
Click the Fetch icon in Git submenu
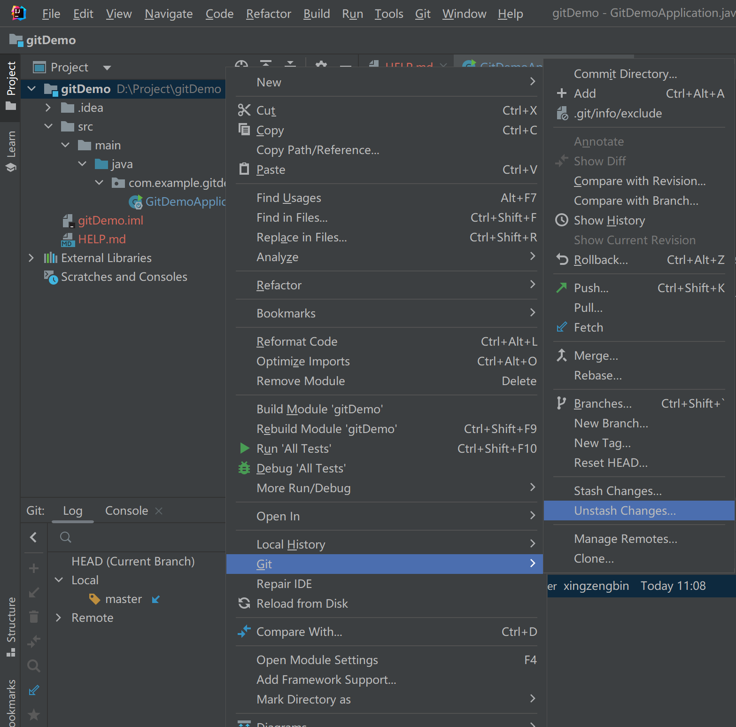562,327
